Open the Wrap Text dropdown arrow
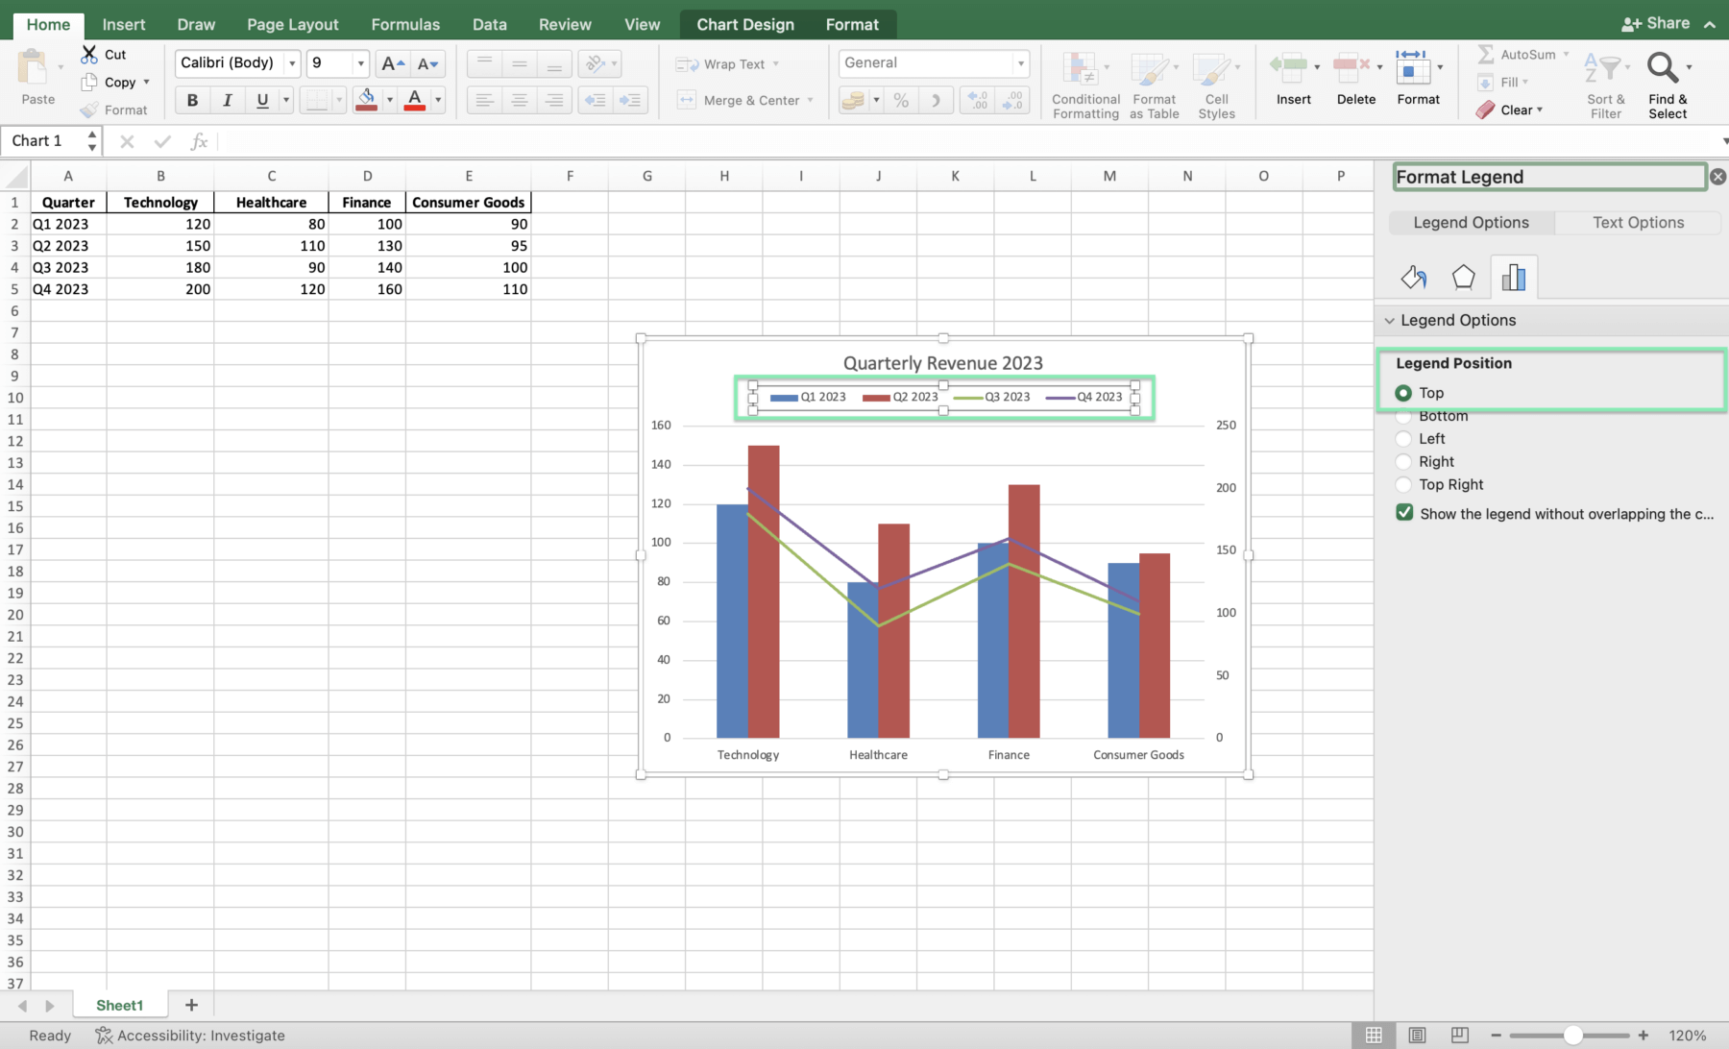This screenshot has width=1729, height=1049. coord(776,64)
